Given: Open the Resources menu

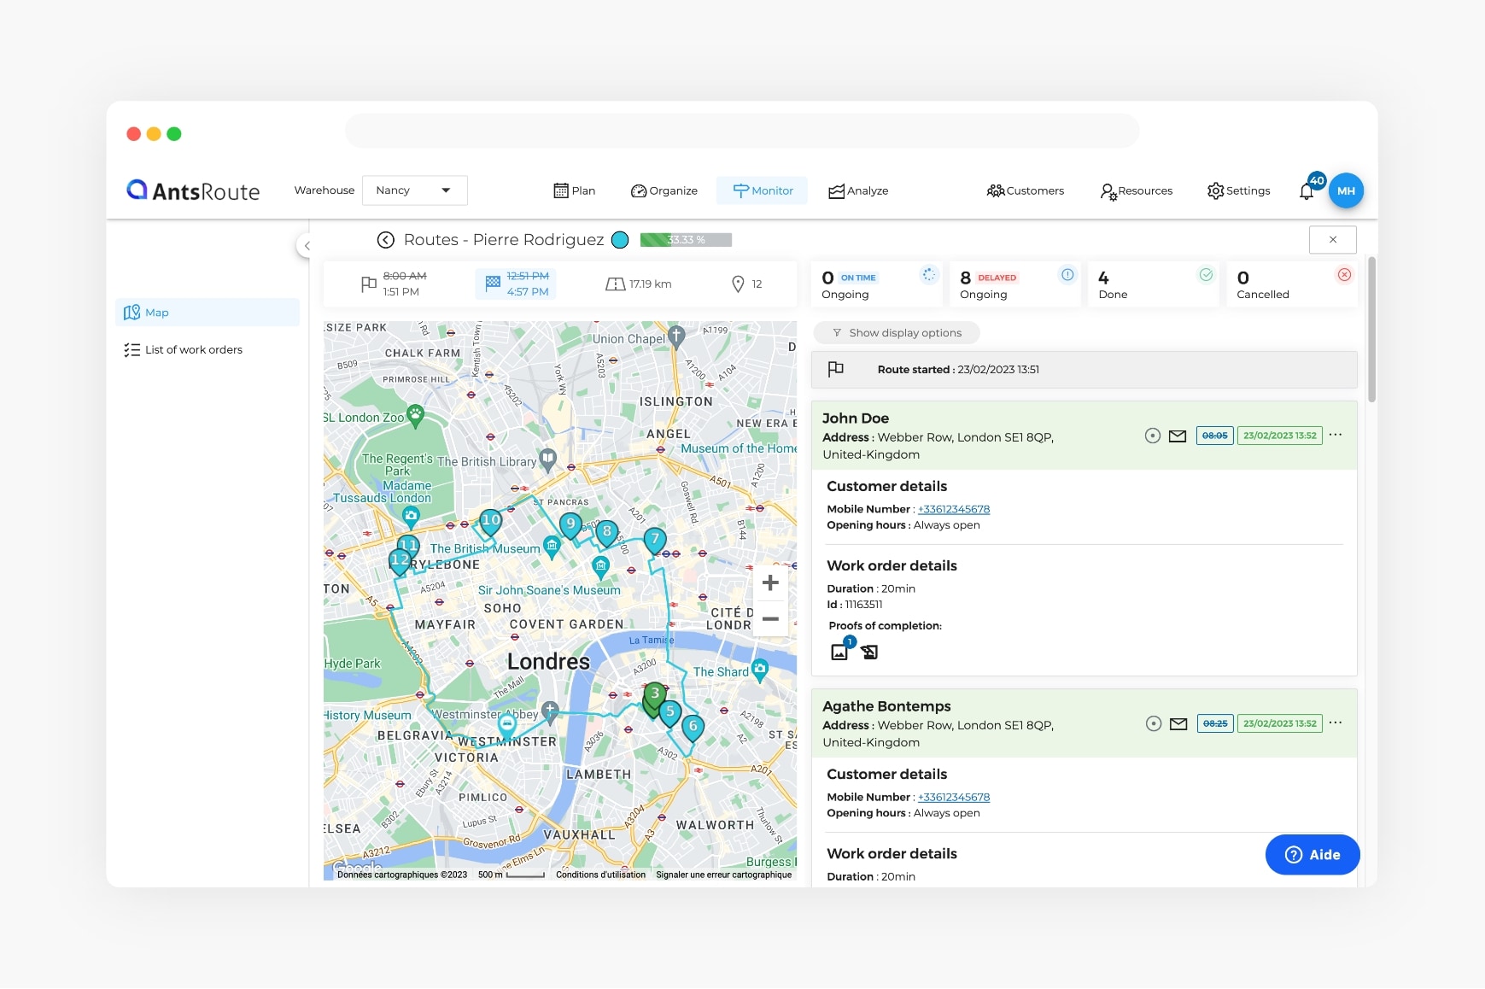Looking at the screenshot, I should click(x=1137, y=190).
